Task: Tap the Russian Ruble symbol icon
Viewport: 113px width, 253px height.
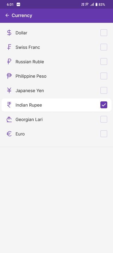Action: click(x=9, y=62)
